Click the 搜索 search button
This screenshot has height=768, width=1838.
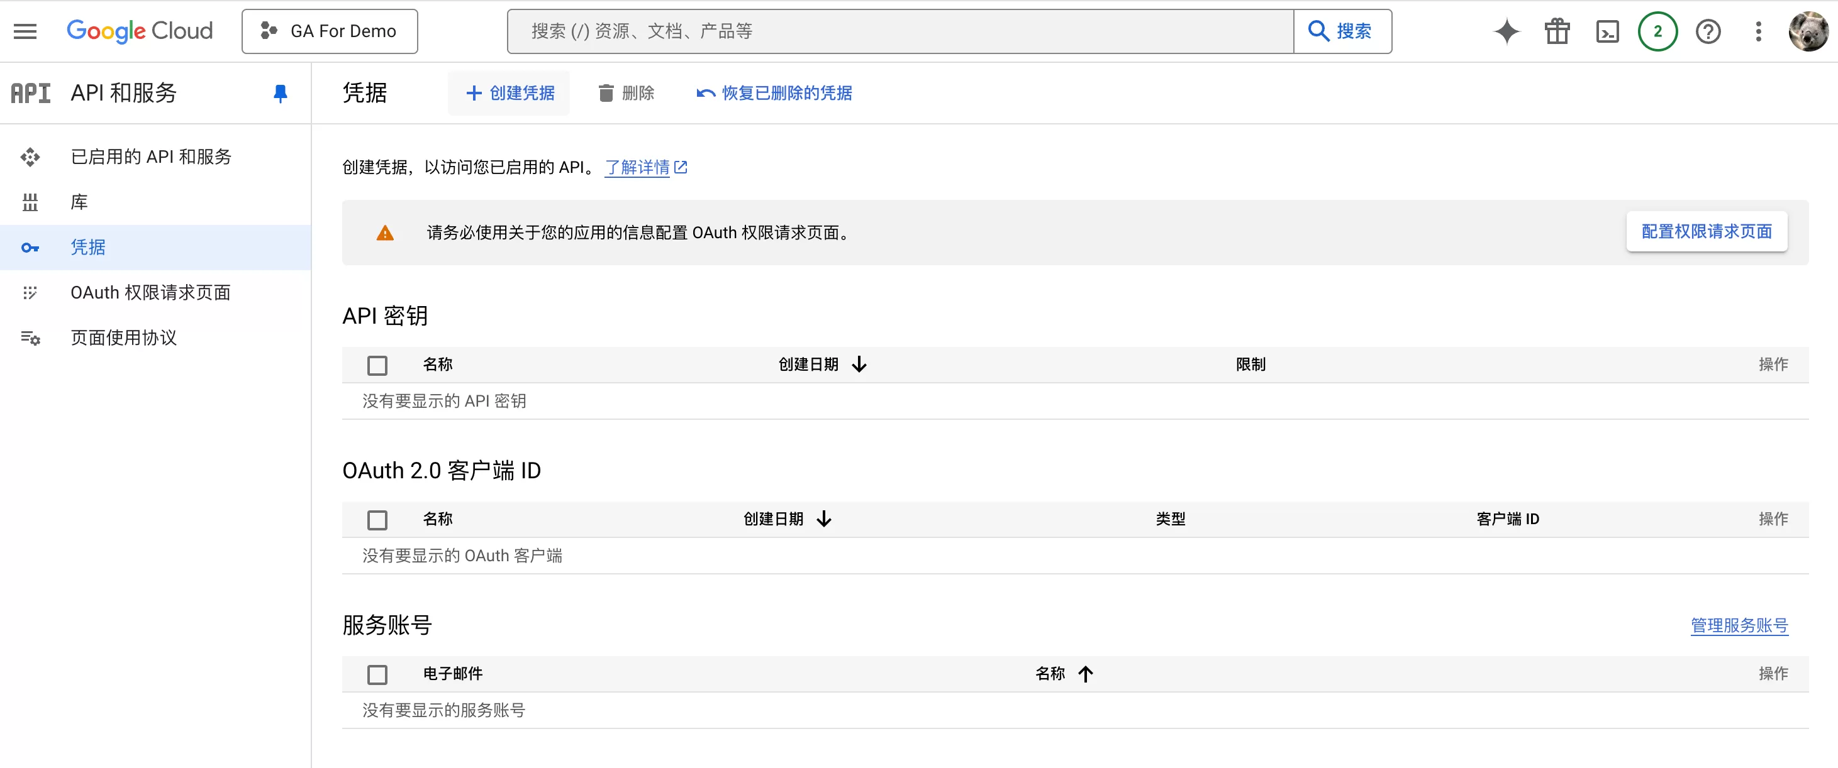(1342, 31)
